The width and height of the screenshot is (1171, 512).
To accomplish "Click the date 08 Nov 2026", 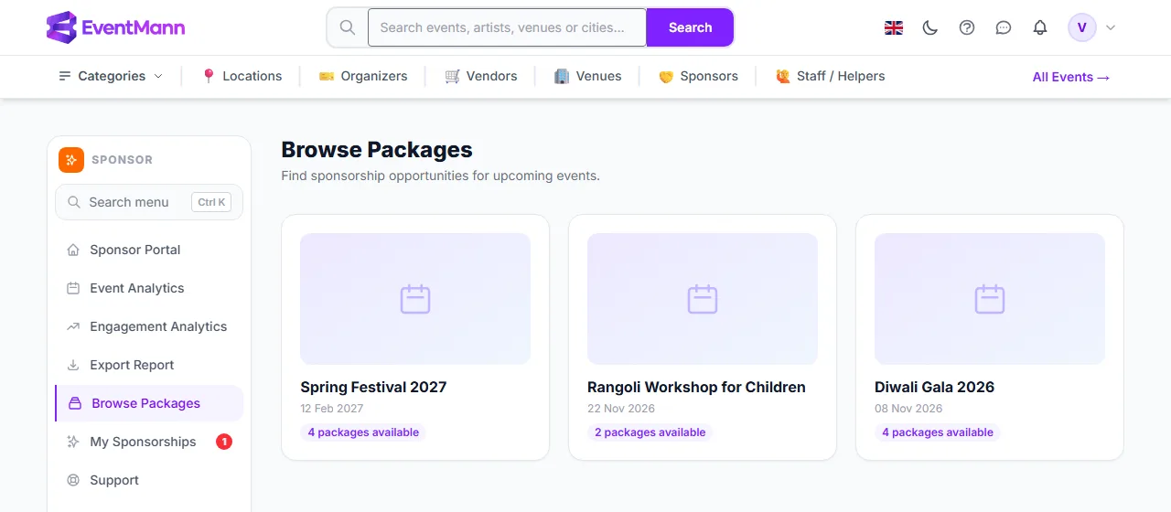I will point(908,409).
